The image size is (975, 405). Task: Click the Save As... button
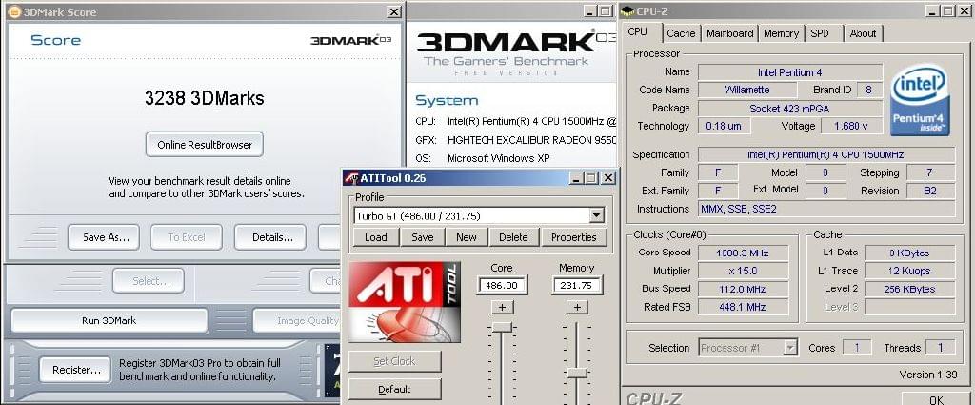(x=103, y=237)
